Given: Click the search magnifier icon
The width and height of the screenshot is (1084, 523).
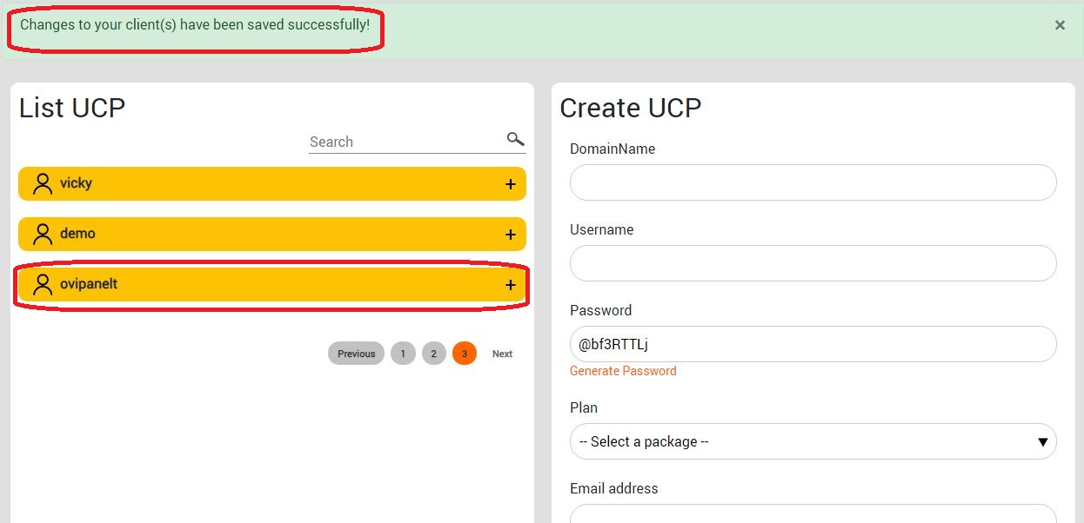Looking at the screenshot, I should point(516,139).
